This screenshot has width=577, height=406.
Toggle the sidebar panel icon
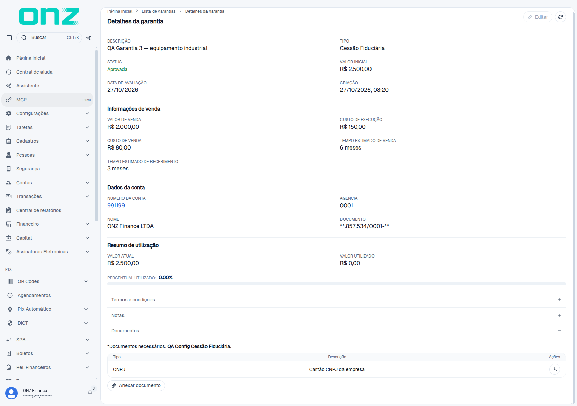coord(9,38)
